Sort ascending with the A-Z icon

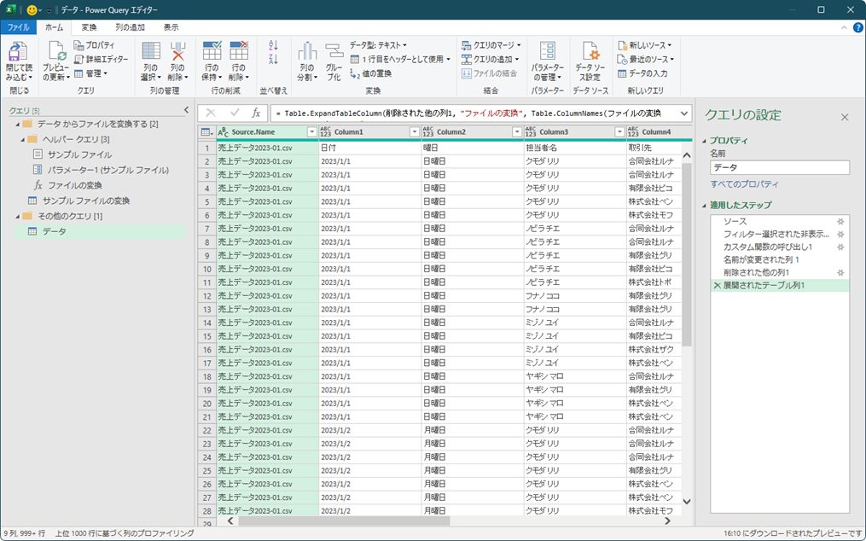point(273,45)
